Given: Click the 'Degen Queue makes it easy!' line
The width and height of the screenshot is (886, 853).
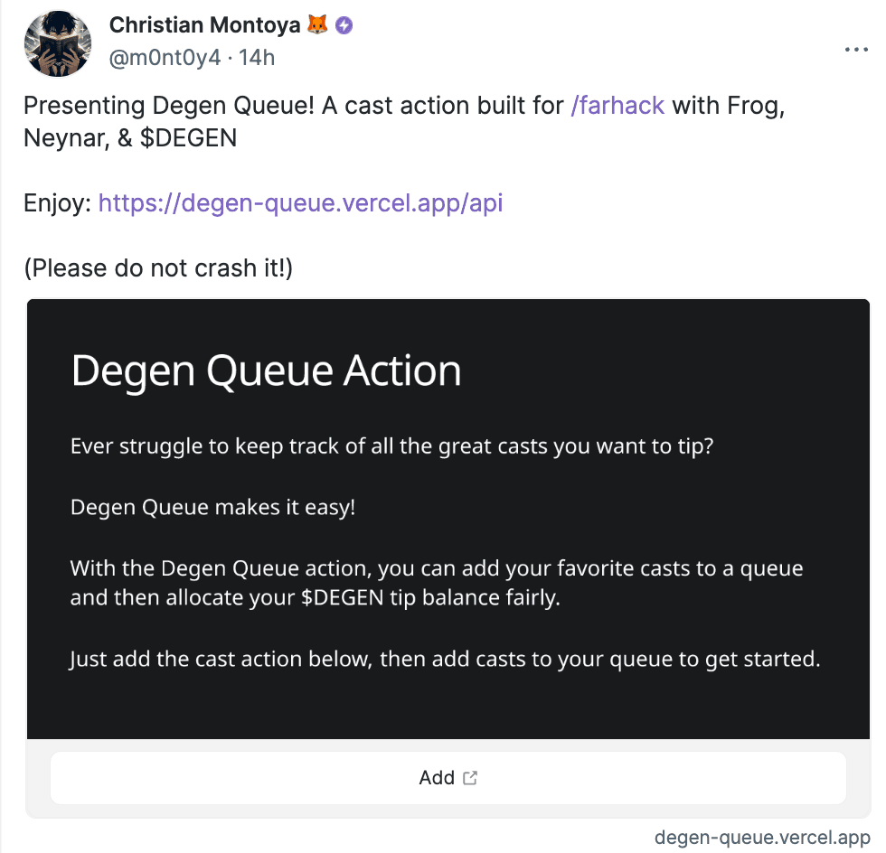Looking at the screenshot, I should pyautogui.click(x=212, y=507).
